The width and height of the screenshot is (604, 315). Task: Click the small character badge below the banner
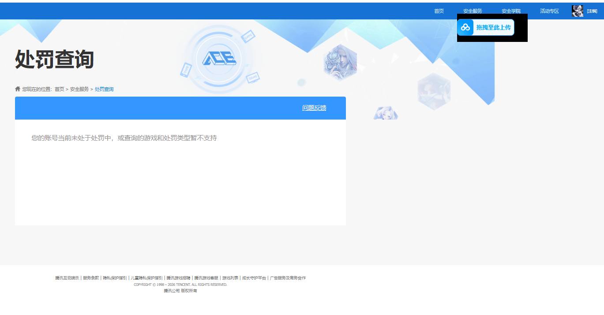(x=385, y=113)
